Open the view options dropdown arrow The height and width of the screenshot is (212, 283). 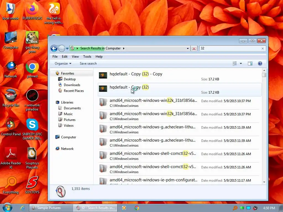[241, 63]
